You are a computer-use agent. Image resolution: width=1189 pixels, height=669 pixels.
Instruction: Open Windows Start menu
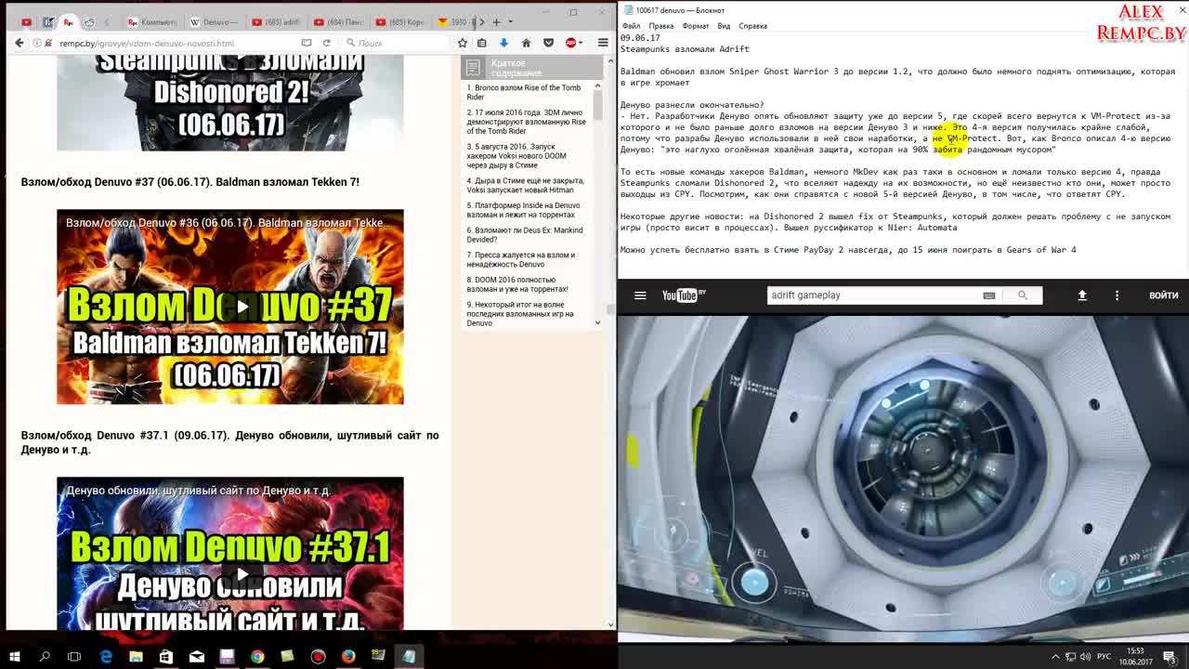[x=14, y=657]
